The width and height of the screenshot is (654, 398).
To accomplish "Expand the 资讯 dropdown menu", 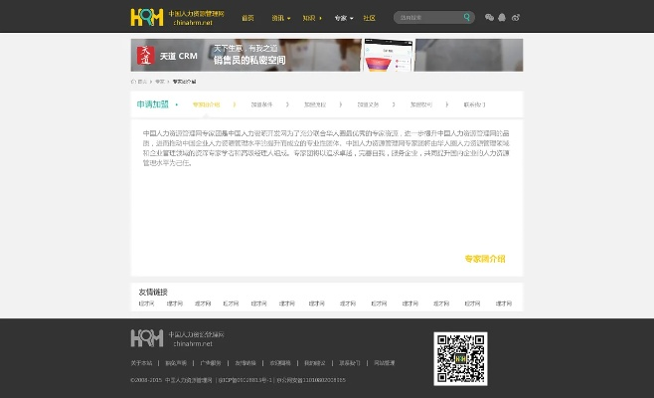I will pyautogui.click(x=280, y=18).
